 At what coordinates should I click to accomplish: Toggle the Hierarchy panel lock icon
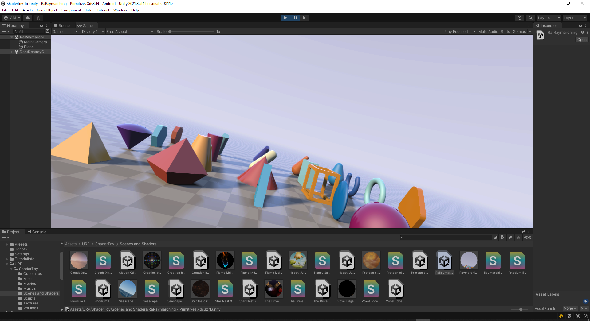click(41, 25)
